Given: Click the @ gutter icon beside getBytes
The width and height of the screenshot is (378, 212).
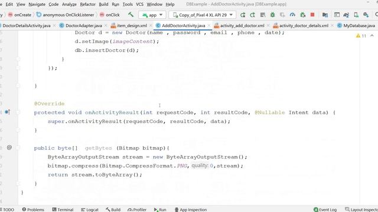Looking at the screenshot, I should pyautogui.click(x=9, y=147).
